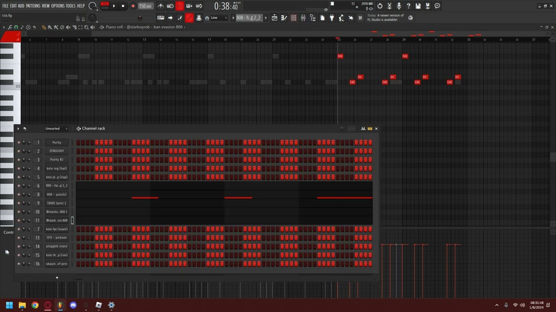Click the channel rack graph editor icon

tap(363, 129)
